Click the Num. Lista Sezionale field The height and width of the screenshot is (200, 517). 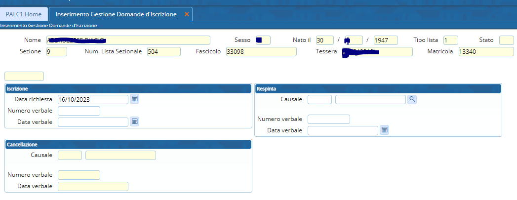coord(163,51)
